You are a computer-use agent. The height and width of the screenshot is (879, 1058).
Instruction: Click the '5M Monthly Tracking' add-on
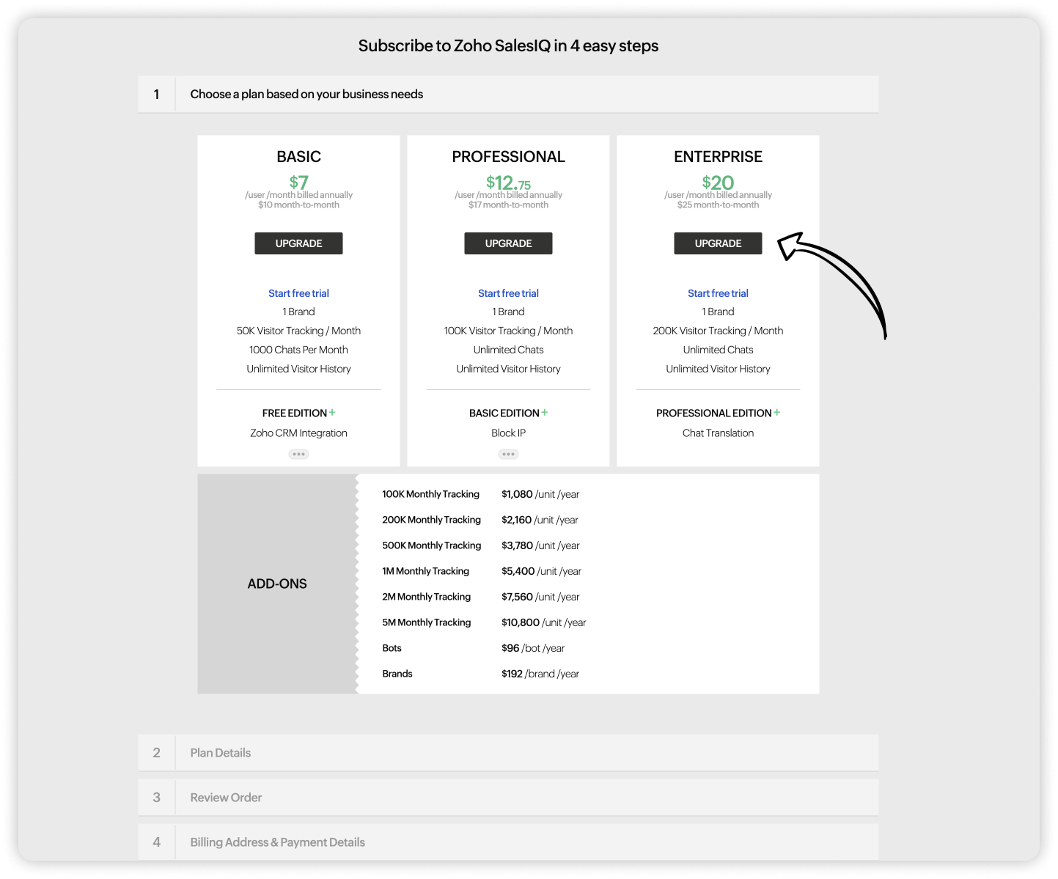[x=426, y=622]
